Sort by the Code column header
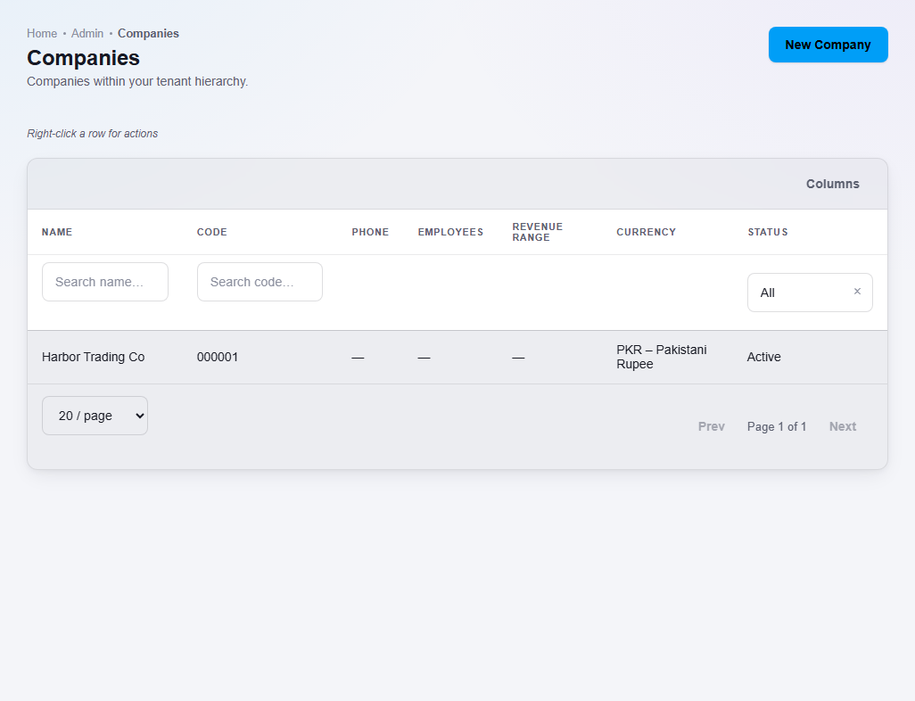Screen dimensions: 915x701 coord(212,232)
